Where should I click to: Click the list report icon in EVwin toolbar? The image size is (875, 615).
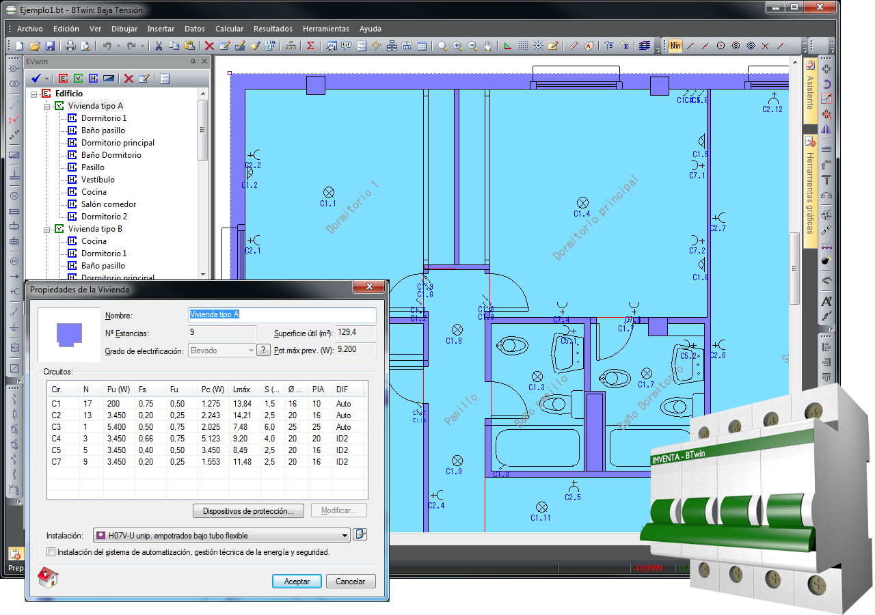(x=164, y=79)
